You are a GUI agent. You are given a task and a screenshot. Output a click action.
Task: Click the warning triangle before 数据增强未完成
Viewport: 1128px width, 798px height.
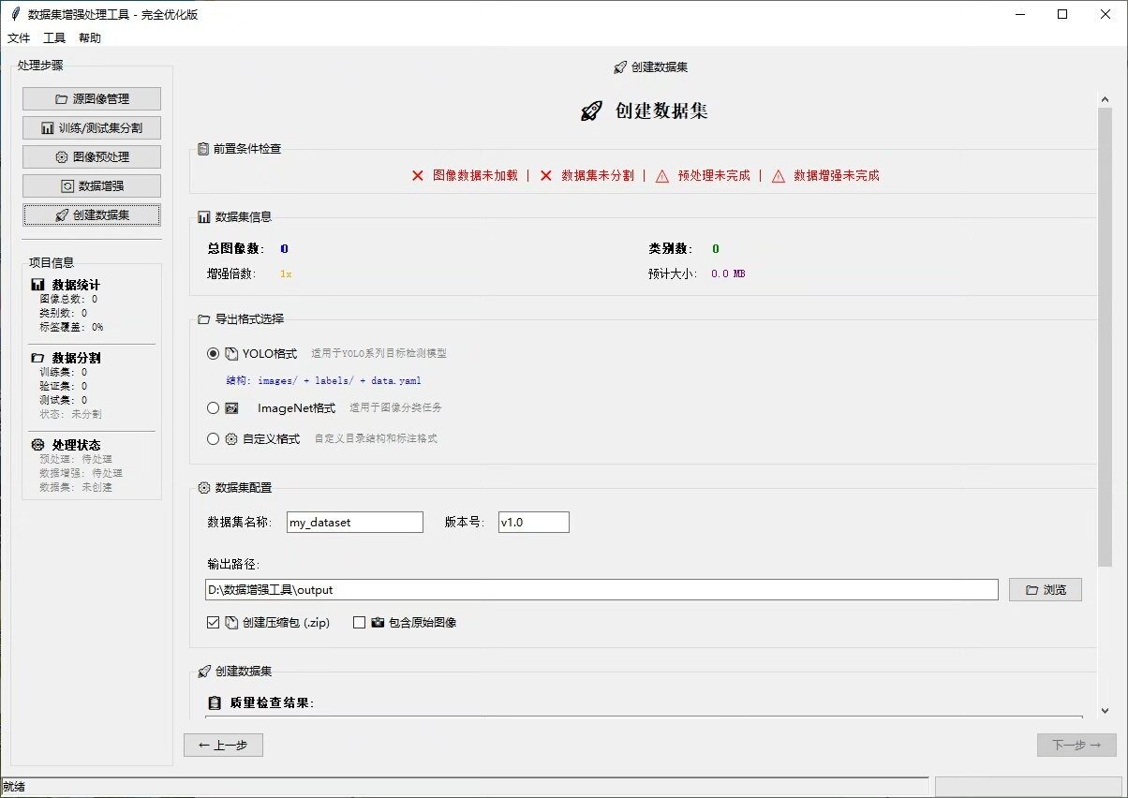click(779, 175)
